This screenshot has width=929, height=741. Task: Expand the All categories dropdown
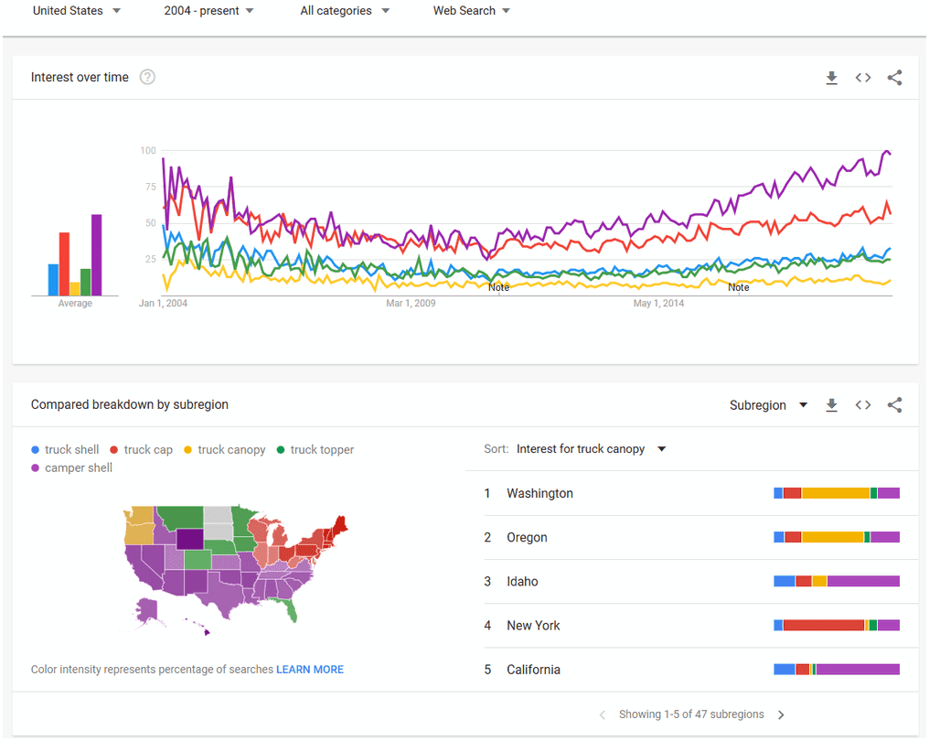pyautogui.click(x=345, y=11)
